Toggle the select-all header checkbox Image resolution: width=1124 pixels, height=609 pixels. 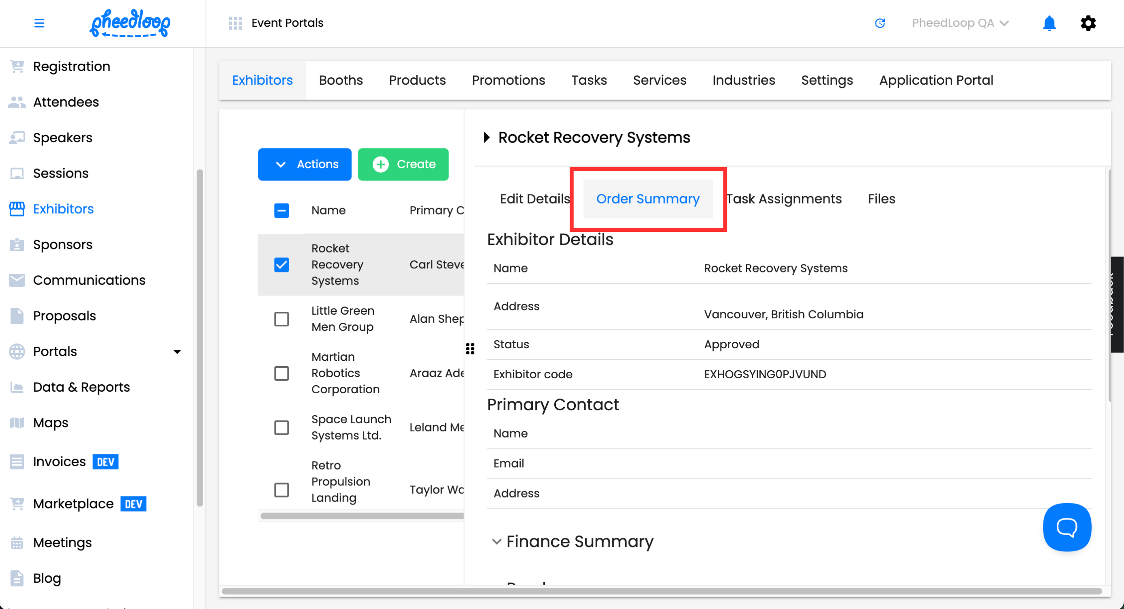[x=281, y=211]
